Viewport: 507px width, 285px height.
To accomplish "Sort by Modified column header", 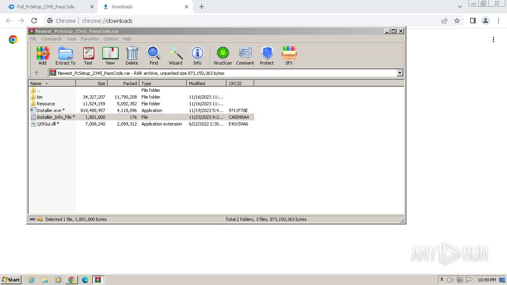I will pyautogui.click(x=206, y=84).
